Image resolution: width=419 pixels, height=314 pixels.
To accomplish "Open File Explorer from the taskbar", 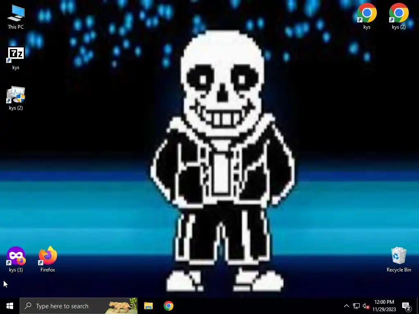I will pos(148,306).
